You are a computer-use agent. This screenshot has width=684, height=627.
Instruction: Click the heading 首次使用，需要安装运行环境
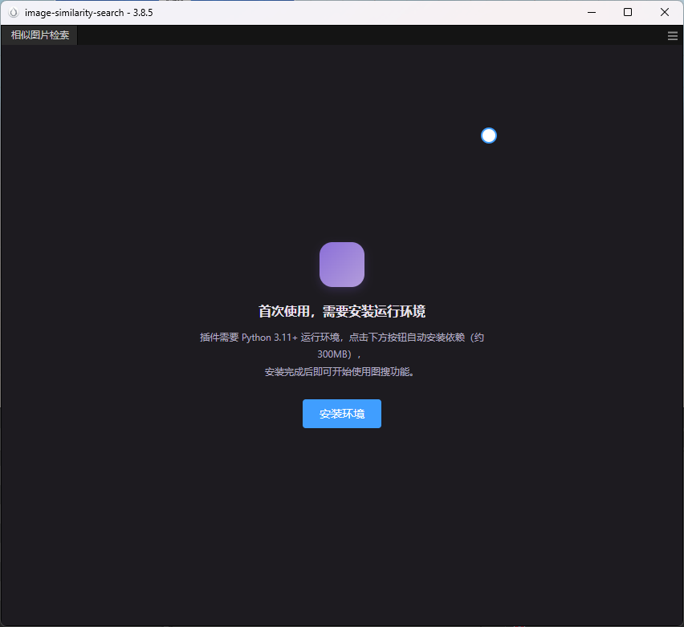coord(341,312)
